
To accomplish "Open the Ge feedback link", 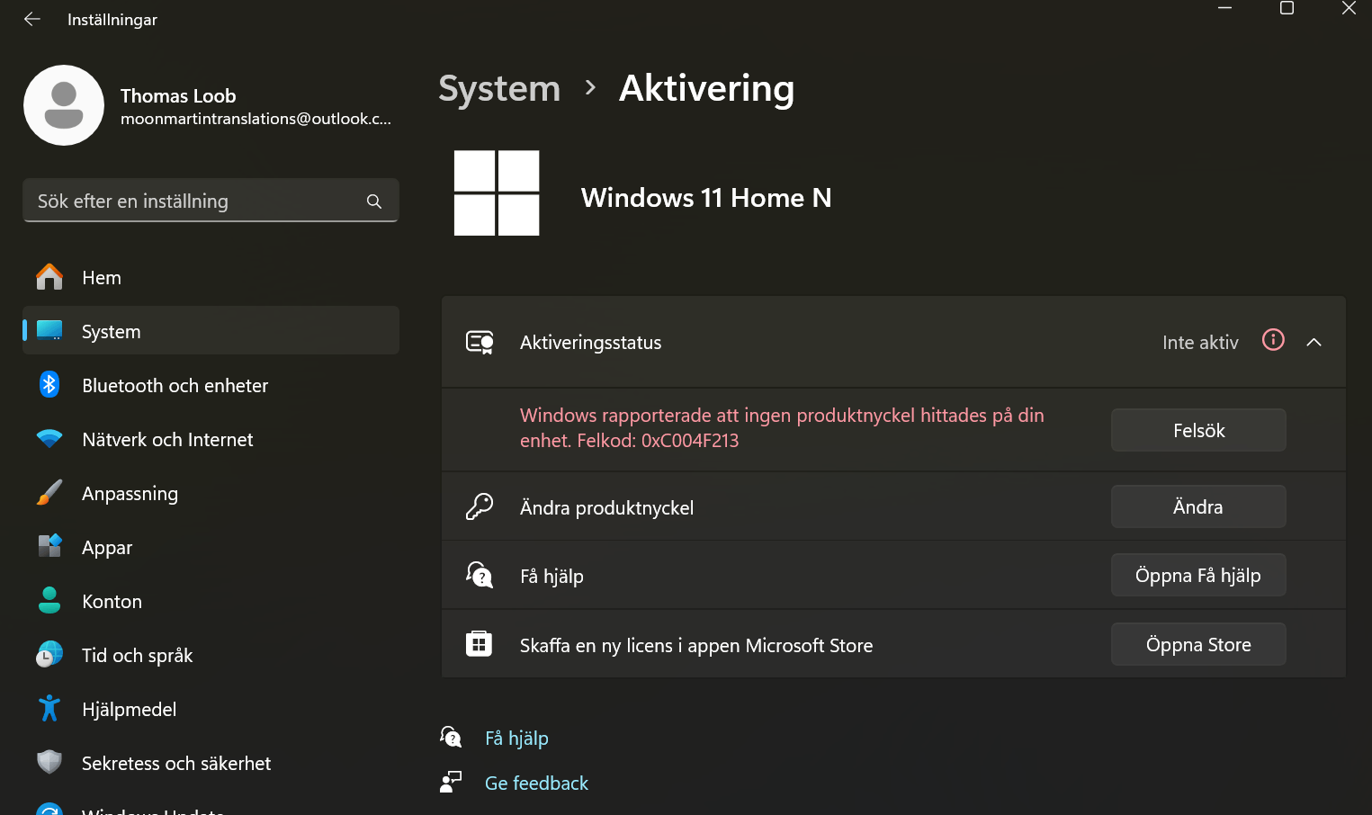I will tap(536, 783).
